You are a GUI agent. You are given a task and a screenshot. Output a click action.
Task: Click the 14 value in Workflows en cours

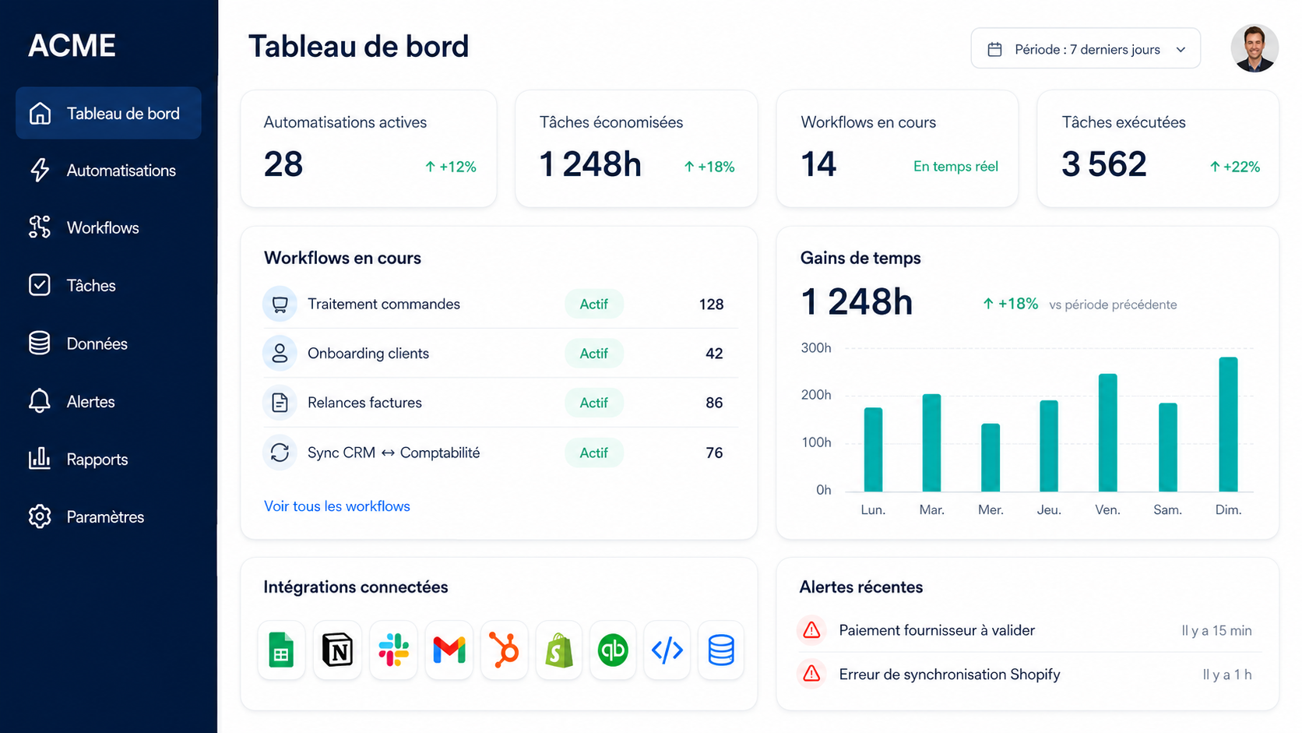click(818, 164)
